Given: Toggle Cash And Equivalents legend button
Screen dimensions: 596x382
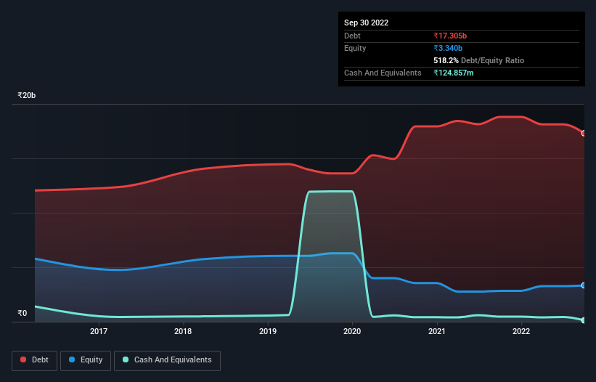Looking at the screenshot, I should coord(167,360).
